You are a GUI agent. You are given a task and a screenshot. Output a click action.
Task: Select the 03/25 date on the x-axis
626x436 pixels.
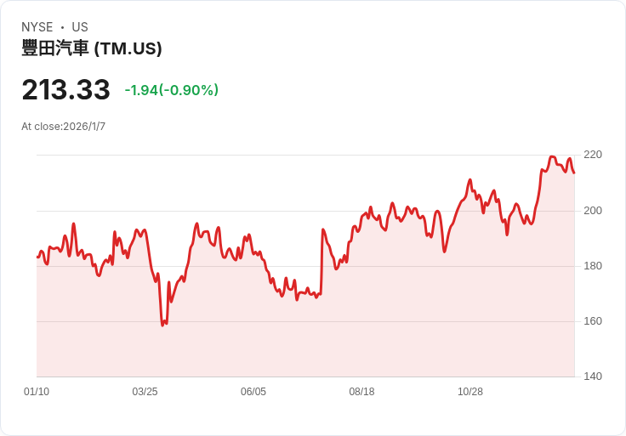click(145, 392)
